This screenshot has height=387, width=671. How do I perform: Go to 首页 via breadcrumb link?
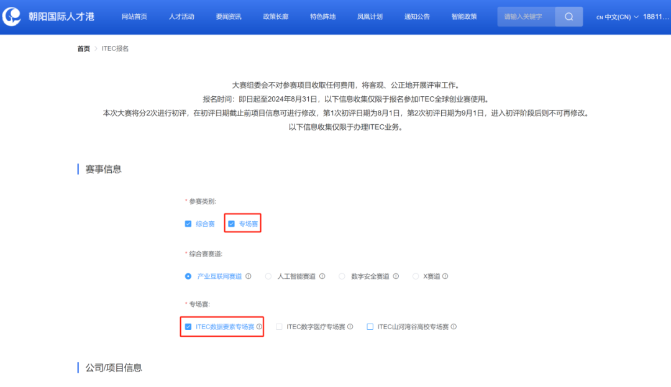[x=83, y=48]
